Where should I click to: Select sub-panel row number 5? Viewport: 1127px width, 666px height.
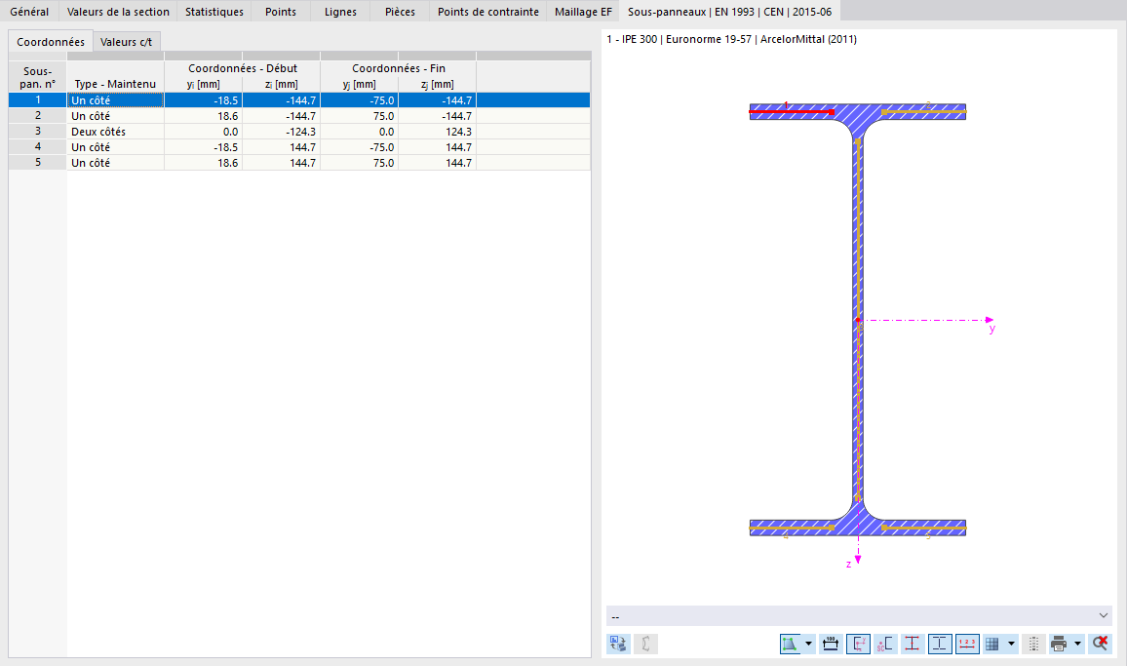pyautogui.click(x=37, y=163)
